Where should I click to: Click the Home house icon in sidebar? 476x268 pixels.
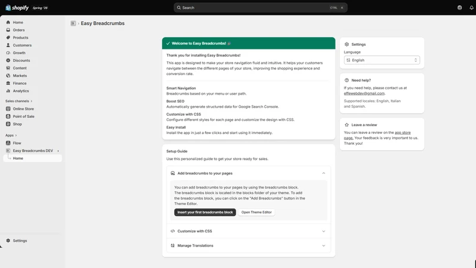tap(8, 22)
